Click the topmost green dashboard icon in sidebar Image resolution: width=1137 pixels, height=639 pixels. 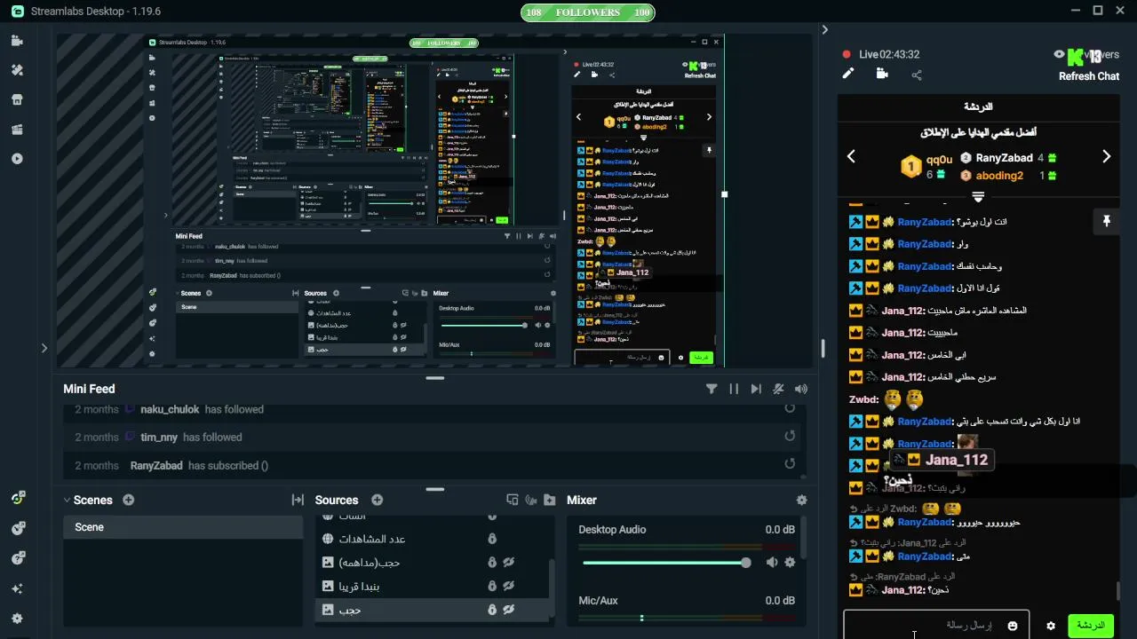pyautogui.click(x=18, y=498)
